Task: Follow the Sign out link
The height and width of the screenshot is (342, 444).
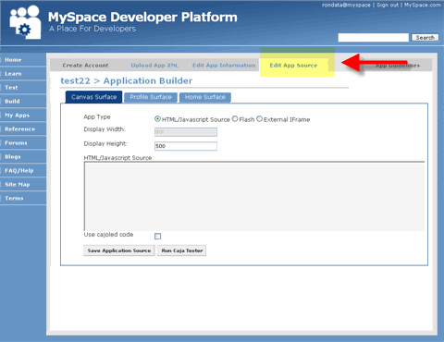Action: click(x=388, y=5)
